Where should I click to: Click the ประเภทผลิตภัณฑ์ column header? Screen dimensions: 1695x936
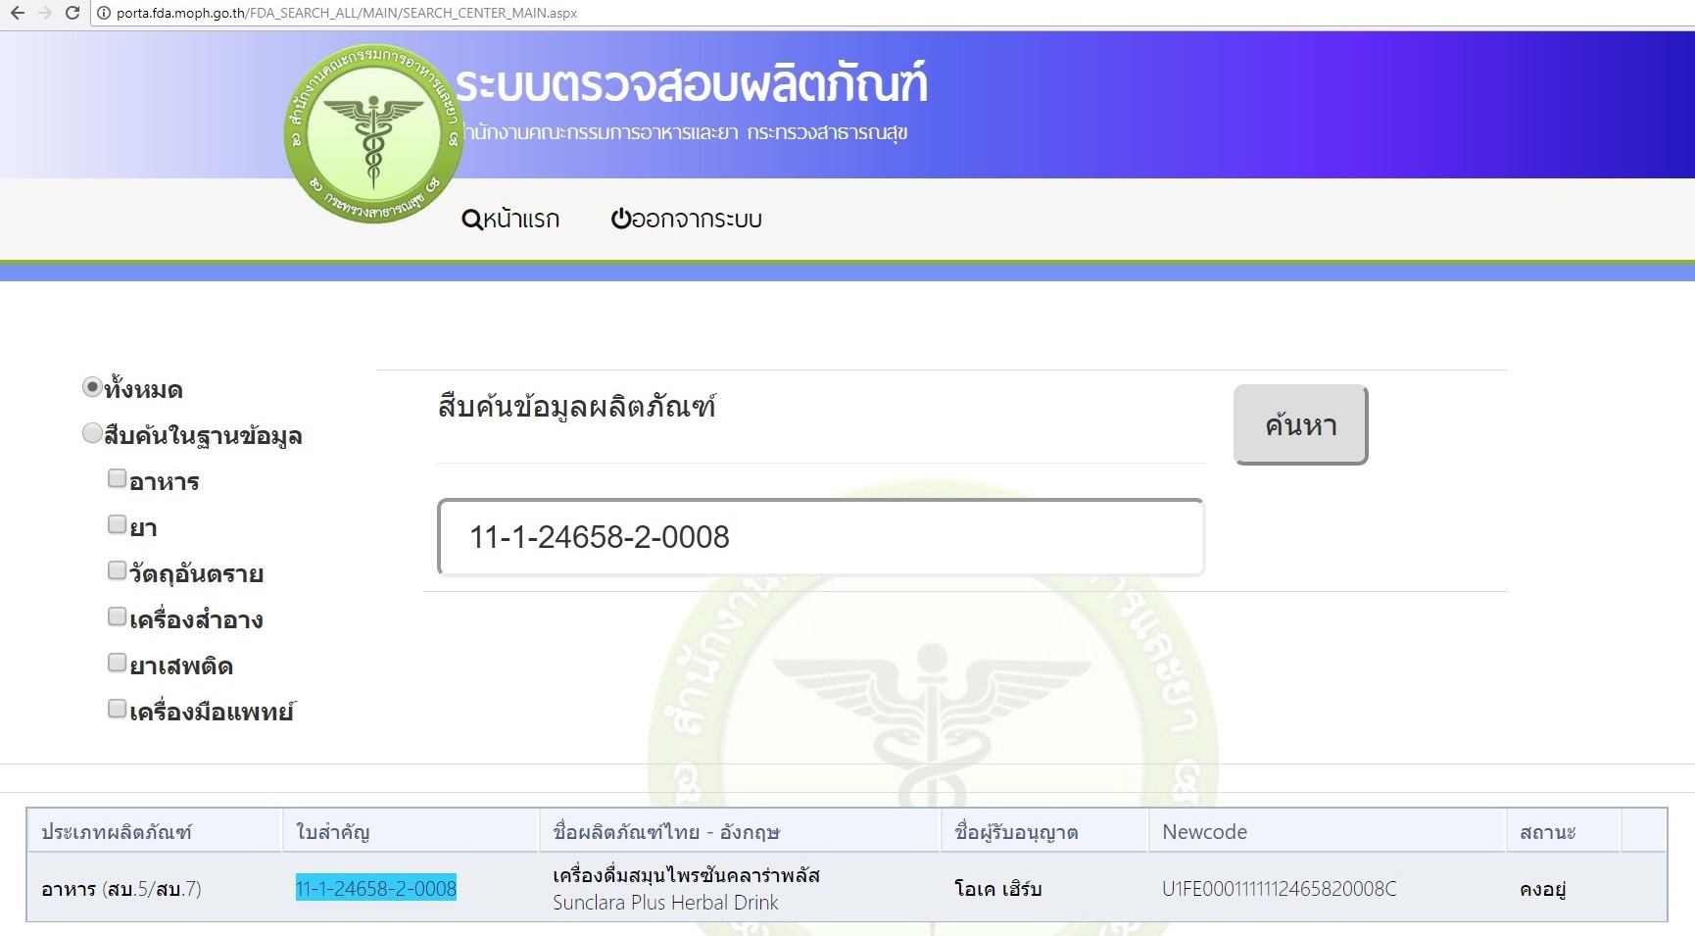(x=155, y=831)
